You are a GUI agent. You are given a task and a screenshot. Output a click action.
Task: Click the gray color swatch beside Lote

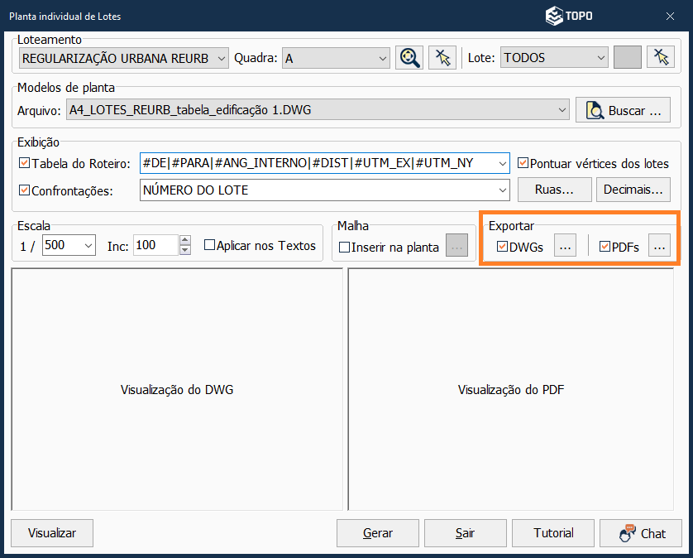[x=628, y=57]
